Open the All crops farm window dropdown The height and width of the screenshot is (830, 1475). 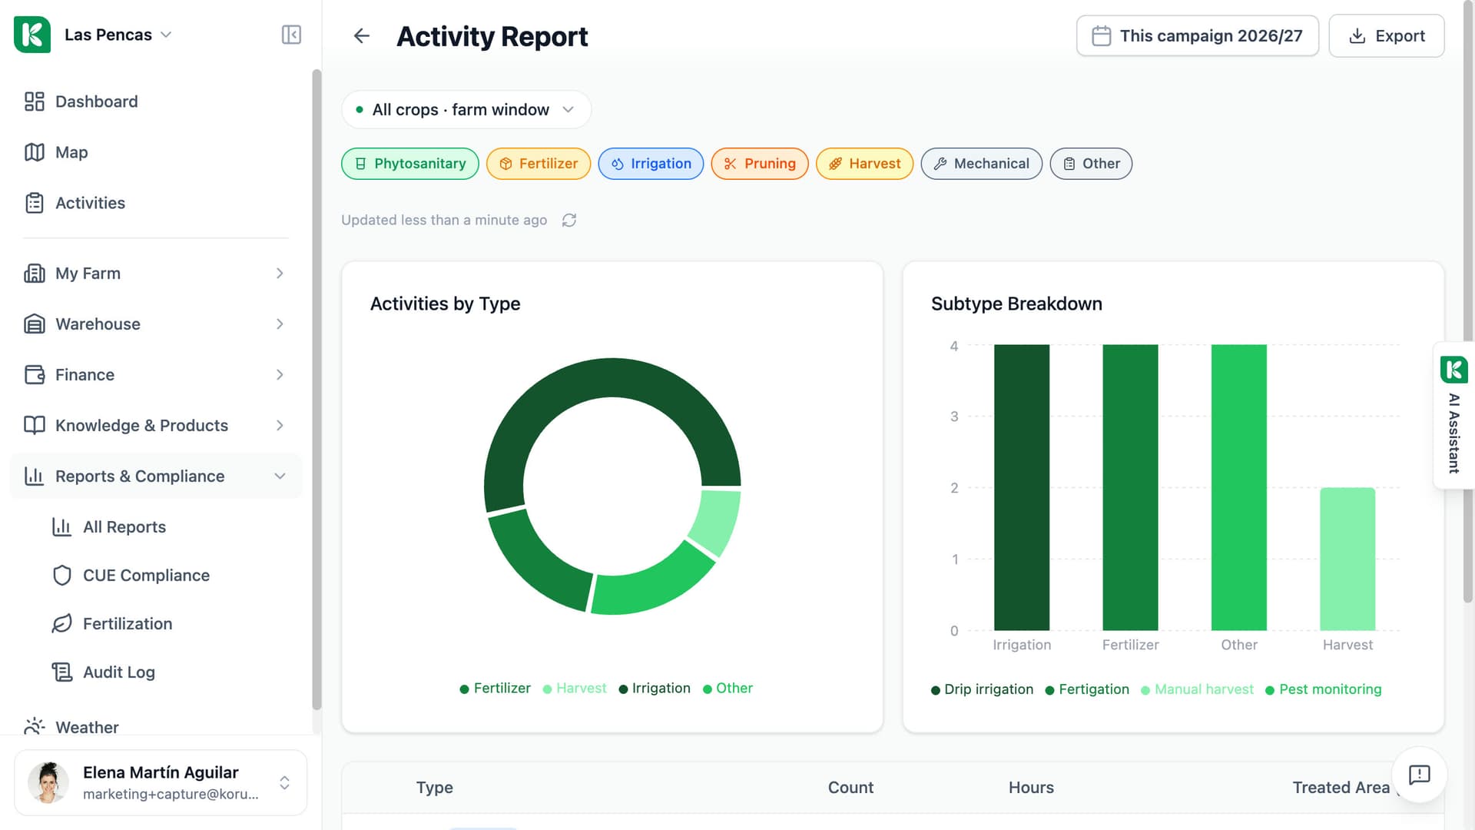point(466,110)
